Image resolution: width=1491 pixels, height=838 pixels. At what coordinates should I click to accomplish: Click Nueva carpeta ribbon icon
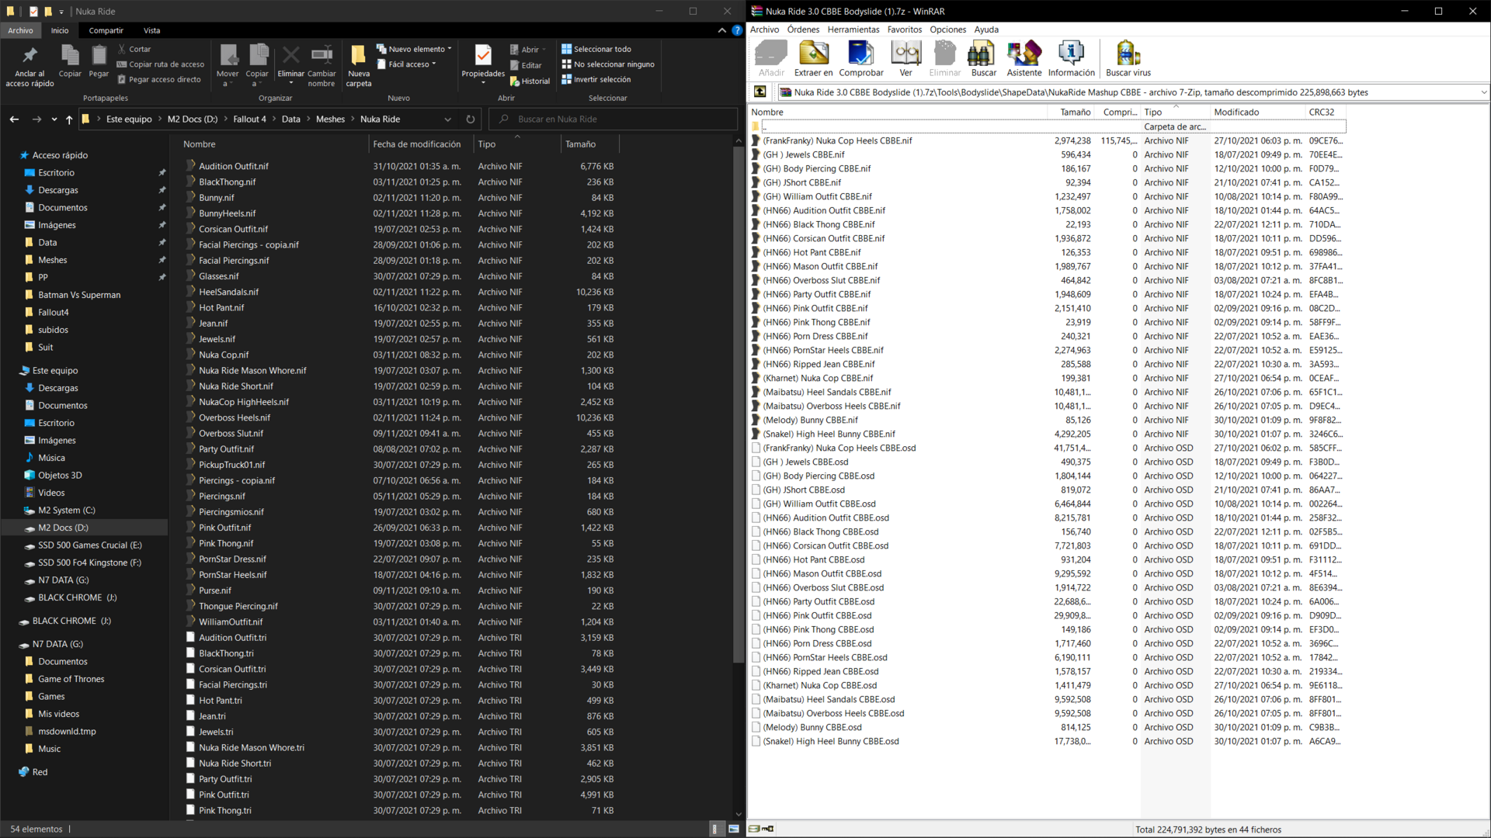[358, 55]
